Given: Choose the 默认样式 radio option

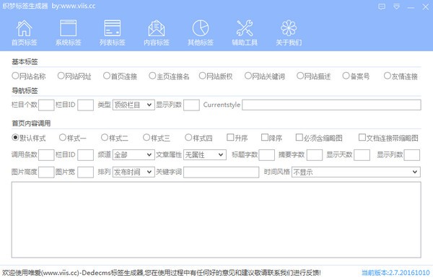Looking at the screenshot, I should point(15,137).
